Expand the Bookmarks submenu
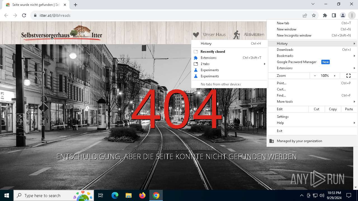Viewport: 358px width, 201px height. tap(312, 56)
